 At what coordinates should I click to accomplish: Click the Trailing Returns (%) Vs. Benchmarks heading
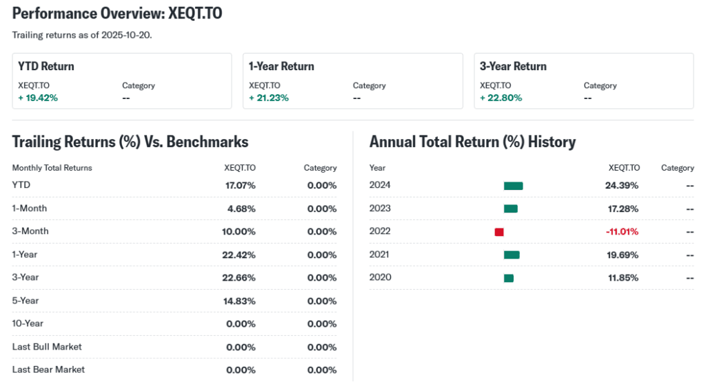click(130, 142)
